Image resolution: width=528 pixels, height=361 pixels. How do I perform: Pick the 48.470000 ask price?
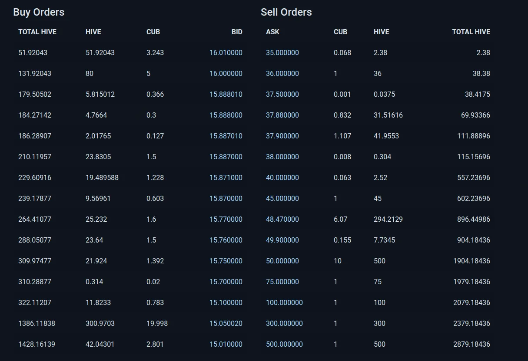tap(282, 219)
